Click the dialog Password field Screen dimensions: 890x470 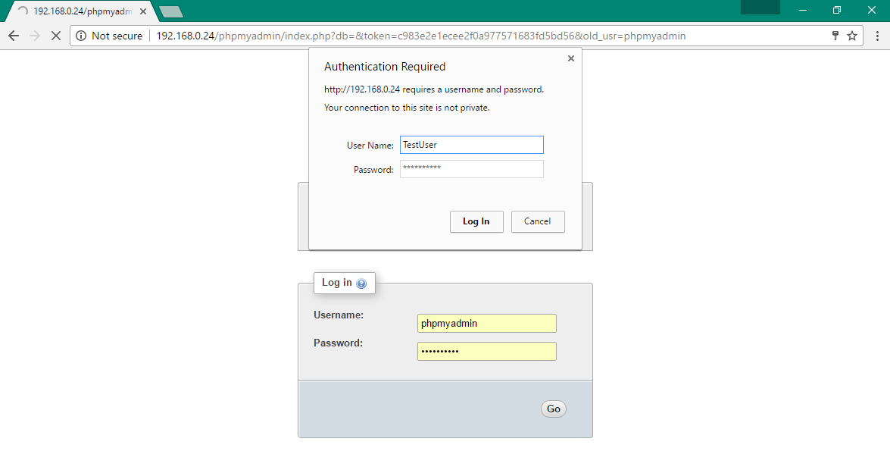pos(471,168)
